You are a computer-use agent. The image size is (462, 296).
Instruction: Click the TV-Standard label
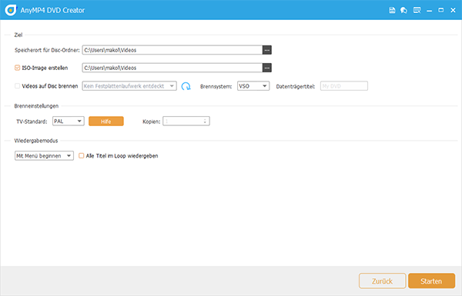[x=32, y=121]
